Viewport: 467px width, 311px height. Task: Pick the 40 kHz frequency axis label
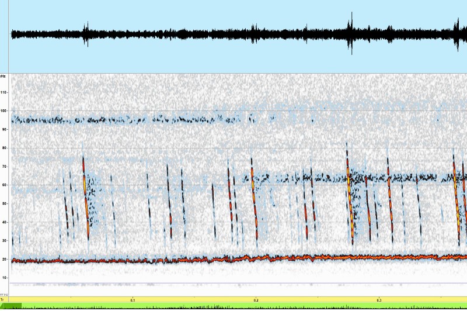(x=4, y=222)
